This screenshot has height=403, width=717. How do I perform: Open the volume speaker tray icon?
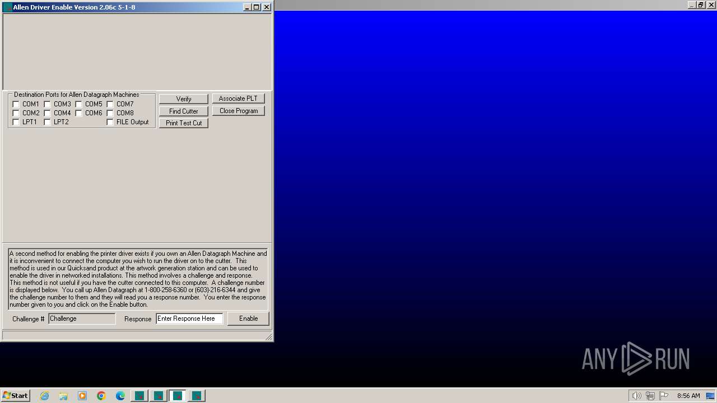pyautogui.click(x=636, y=396)
